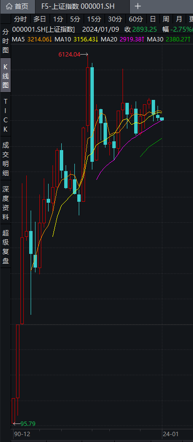Screen dimensions: 193x442
Task: Open K线图 in left sidebar
Action: point(6,76)
